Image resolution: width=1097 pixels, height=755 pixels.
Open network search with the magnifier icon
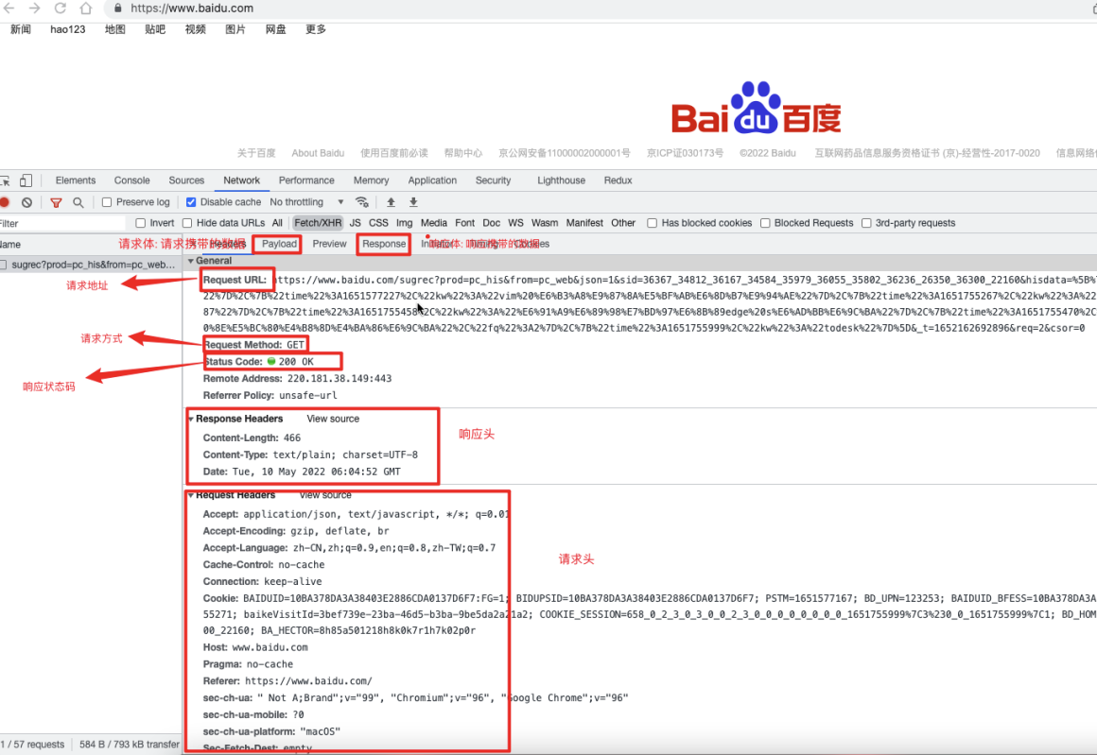point(78,202)
